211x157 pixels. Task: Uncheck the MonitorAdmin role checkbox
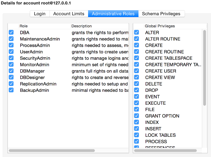[x=11, y=64]
